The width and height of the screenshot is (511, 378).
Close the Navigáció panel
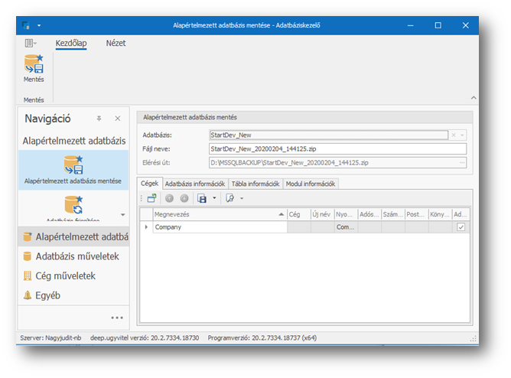[x=117, y=119]
